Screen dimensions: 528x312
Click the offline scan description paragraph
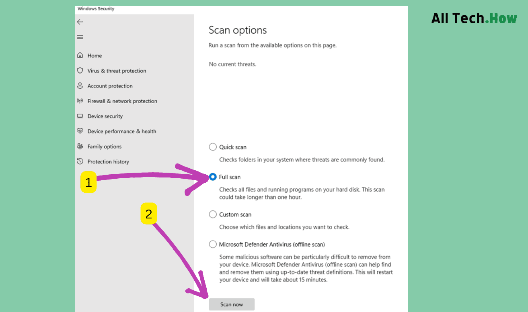pos(306,268)
